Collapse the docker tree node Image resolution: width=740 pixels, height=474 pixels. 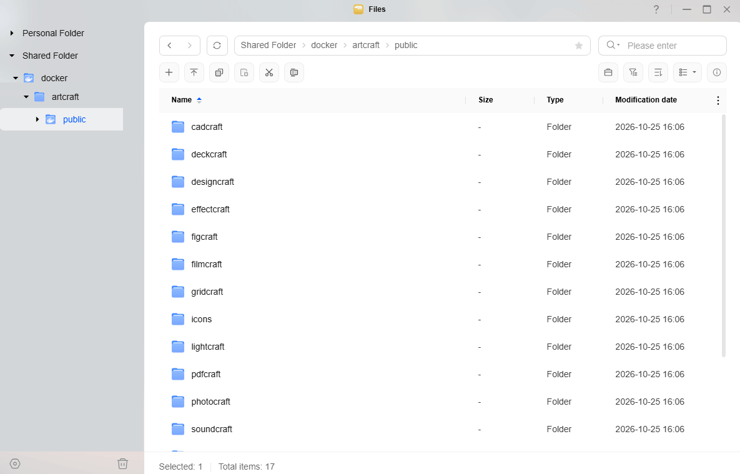(x=16, y=78)
